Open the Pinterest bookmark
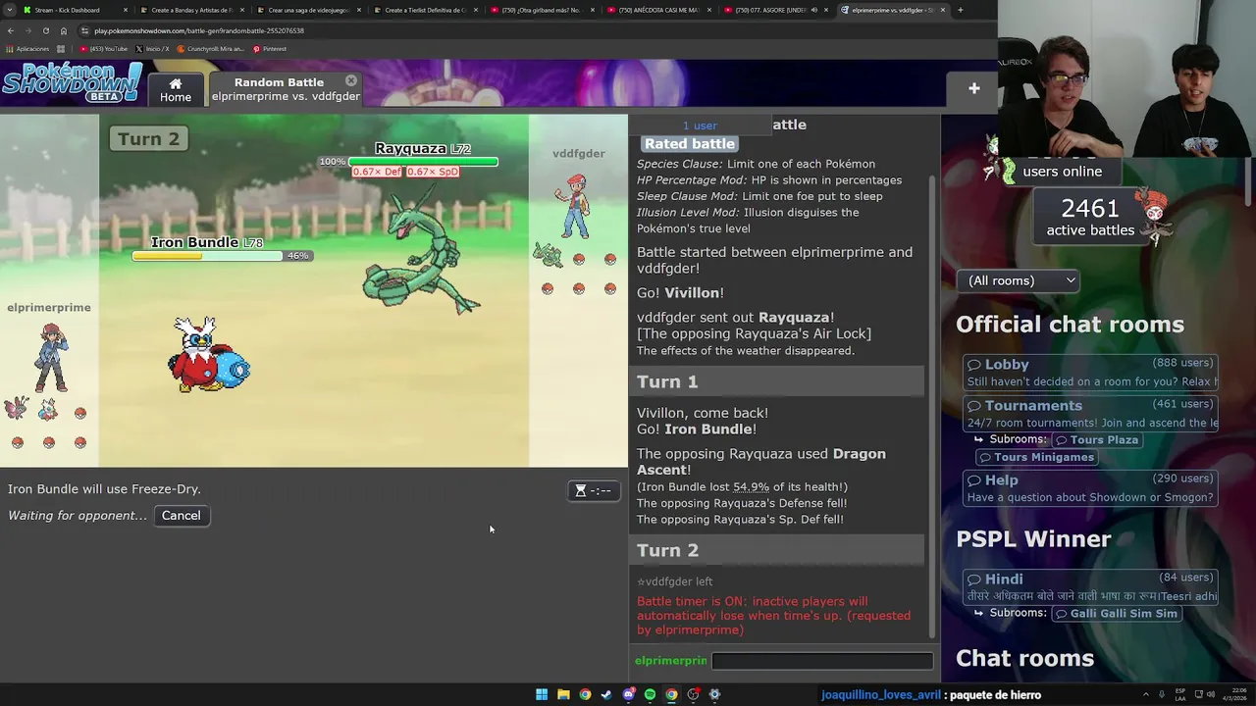This screenshot has width=1256, height=706. [270, 49]
